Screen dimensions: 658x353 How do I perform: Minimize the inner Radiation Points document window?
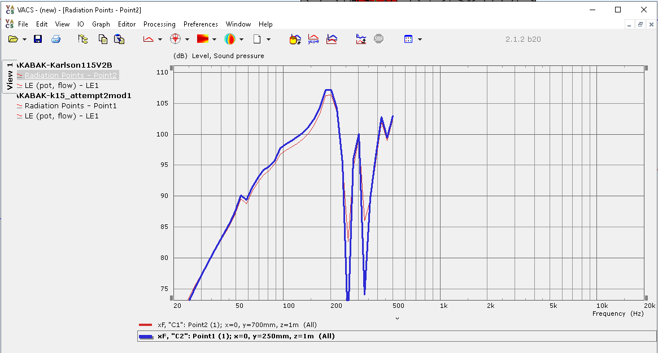pyautogui.click(x=629, y=25)
